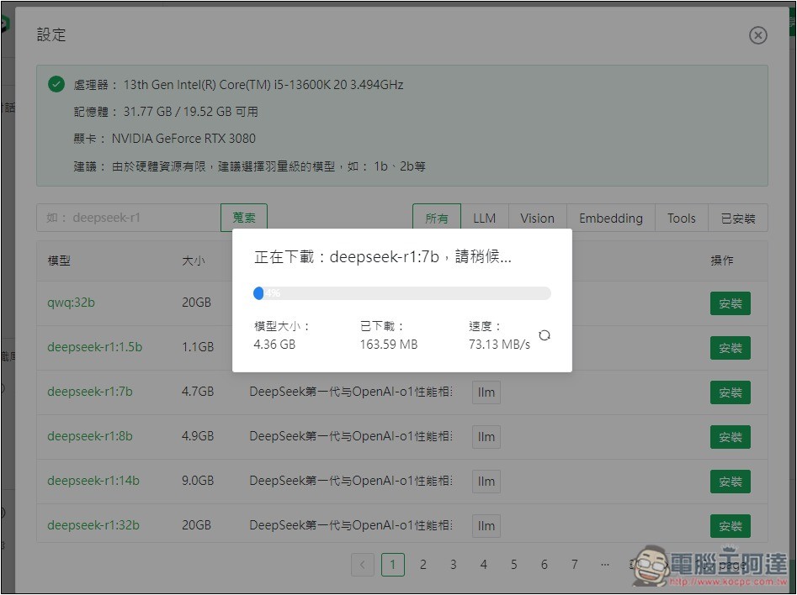The image size is (797, 595).
Task: Open the 已安裝 installed tab
Action: (x=738, y=219)
